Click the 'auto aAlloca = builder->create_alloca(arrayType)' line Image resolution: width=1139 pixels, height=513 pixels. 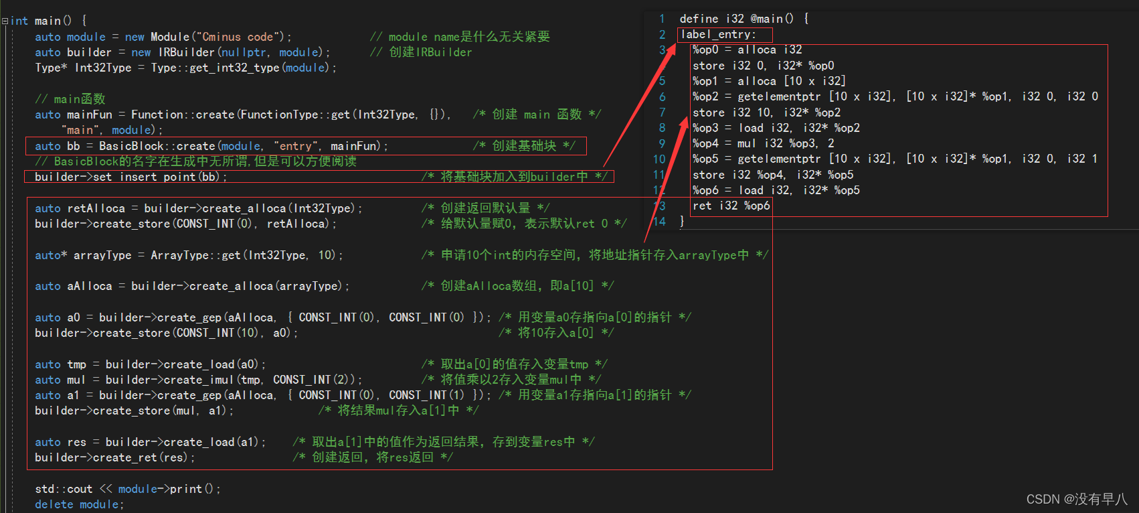click(192, 286)
